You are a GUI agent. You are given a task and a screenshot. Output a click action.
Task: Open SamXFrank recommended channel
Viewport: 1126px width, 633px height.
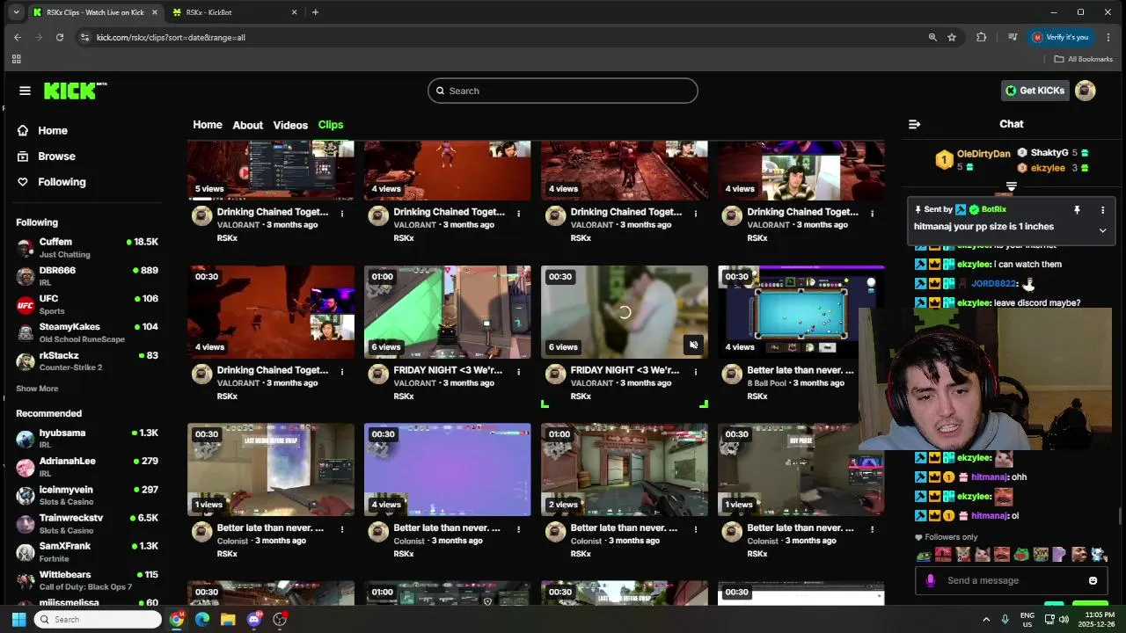coord(87,552)
